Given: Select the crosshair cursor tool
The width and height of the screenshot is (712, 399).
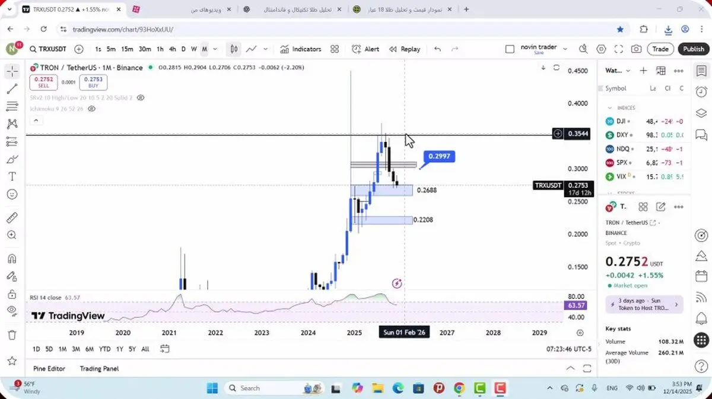Looking at the screenshot, I should click(x=12, y=72).
